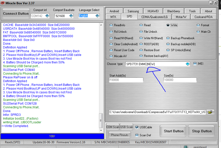Image resolution: width=221 pixels, height=148 pixels.
Task: Expand the Language Select English dropdown
Action: 97,16
